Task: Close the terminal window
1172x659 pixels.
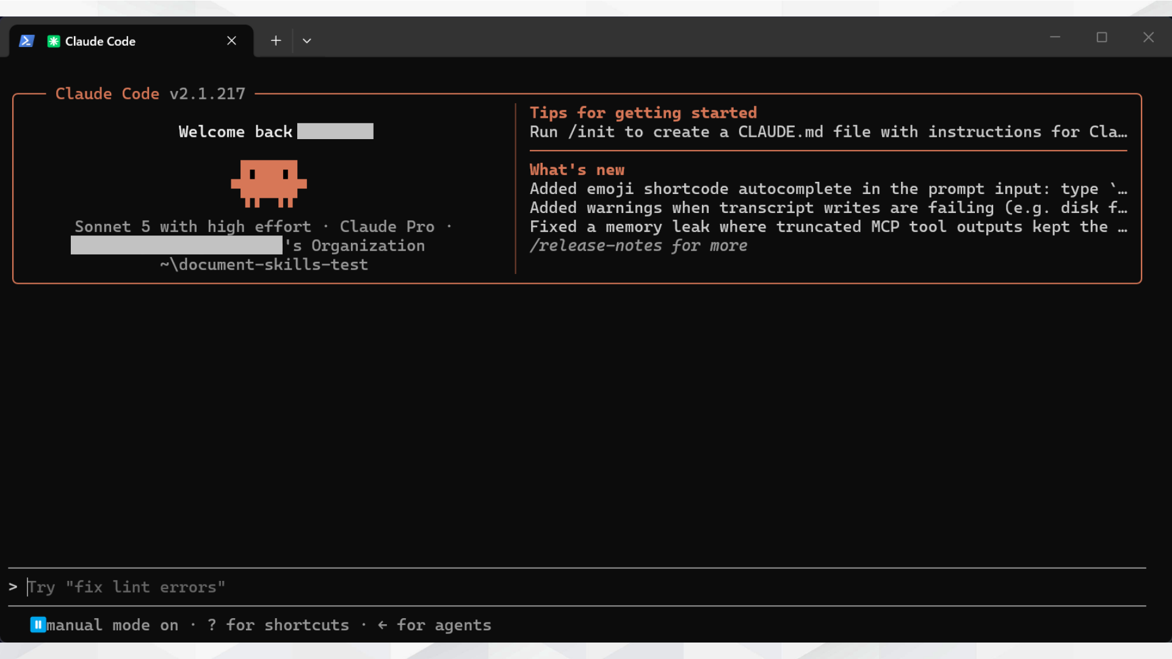Action: 1149,37
